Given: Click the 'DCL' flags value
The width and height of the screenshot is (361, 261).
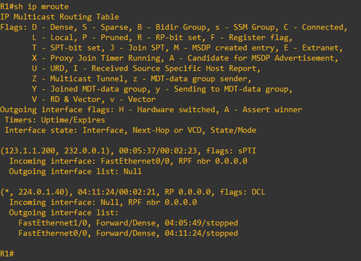Looking at the screenshot, I should 258,192.
